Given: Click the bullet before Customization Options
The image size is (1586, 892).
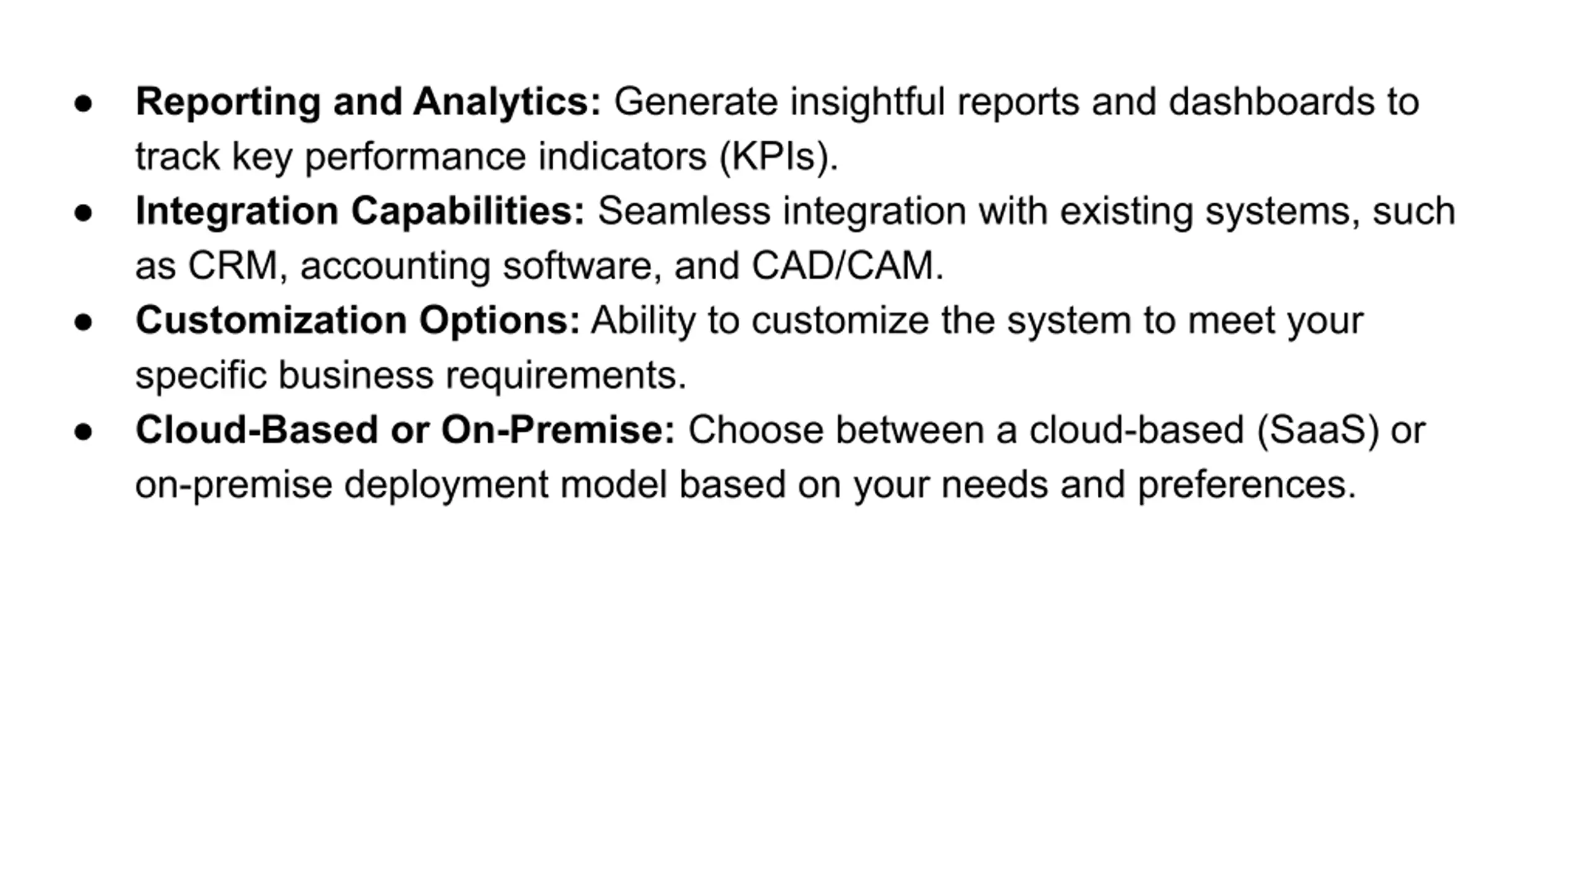Looking at the screenshot, I should 83,322.
